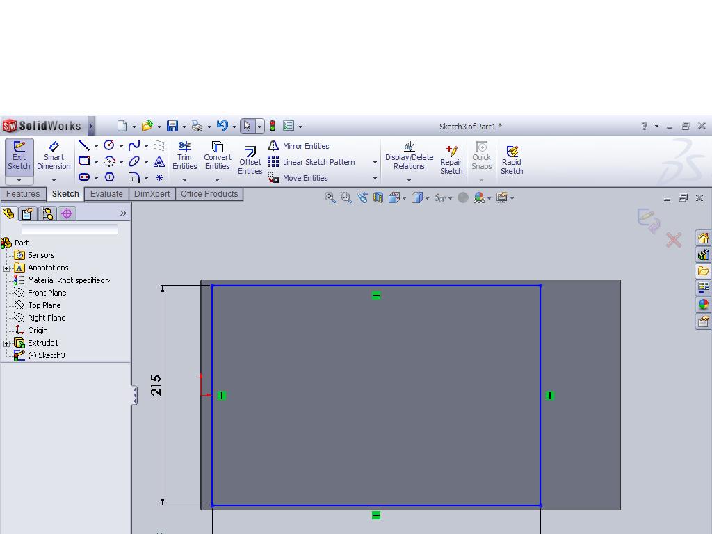The width and height of the screenshot is (712, 534).
Task: Click Linear Sketch Pattern
Action: click(x=311, y=161)
